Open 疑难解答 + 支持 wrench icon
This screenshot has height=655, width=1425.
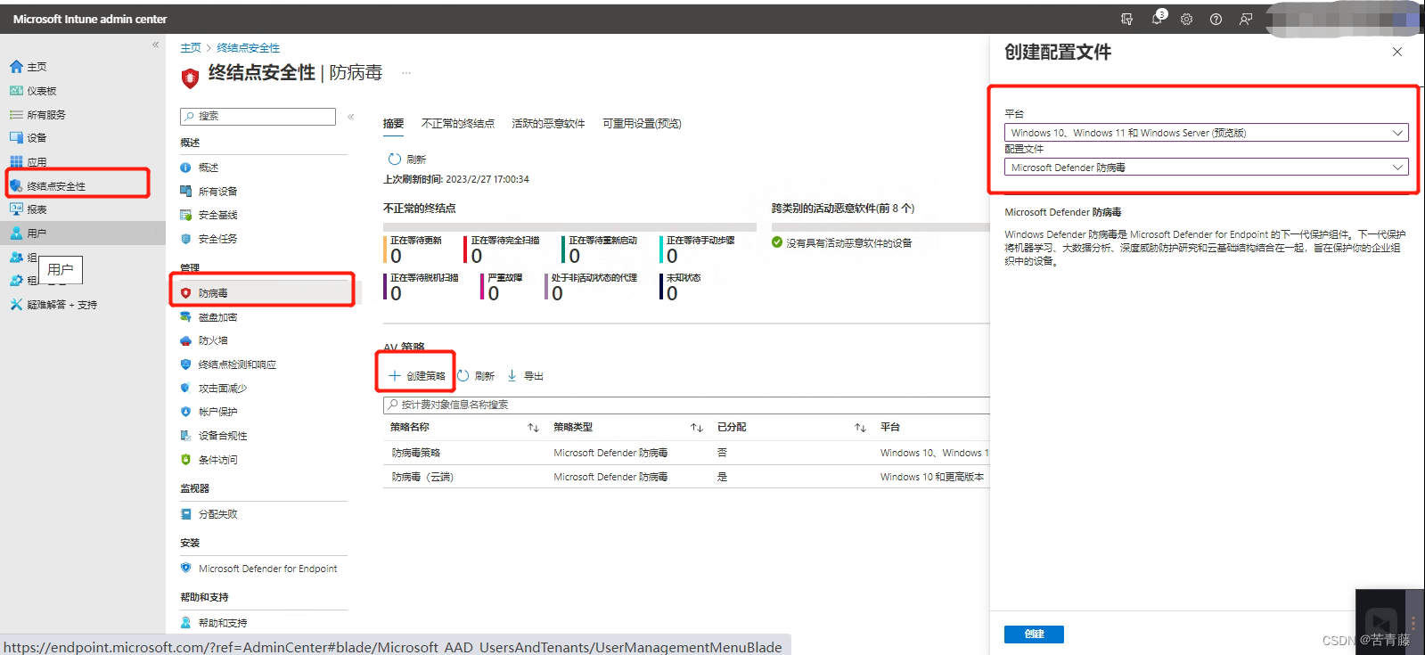pos(16,305)
